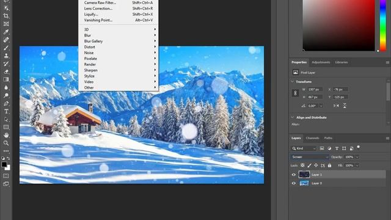The width and height of the screenshot is (391, 220).
Task: Filter layers by type layers
Action: (x=337, y=148)
